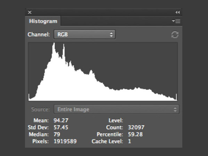Click the shadow spike at histogram's left edge
The image size is (208, 156).
[x=29, y=97]
